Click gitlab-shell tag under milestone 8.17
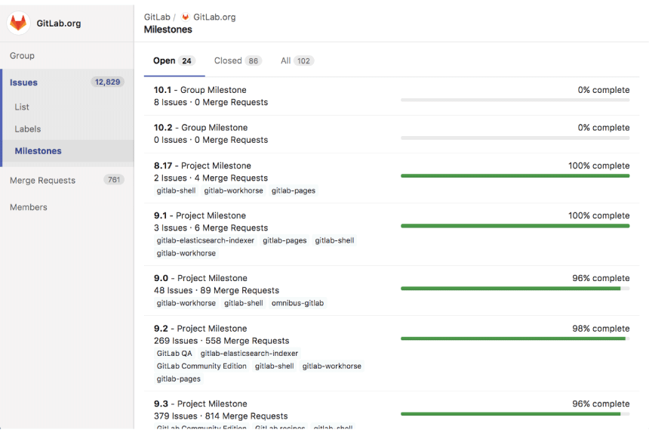Image resolution: width=649 pixels, height=433 pixels. tap(177, 190)
